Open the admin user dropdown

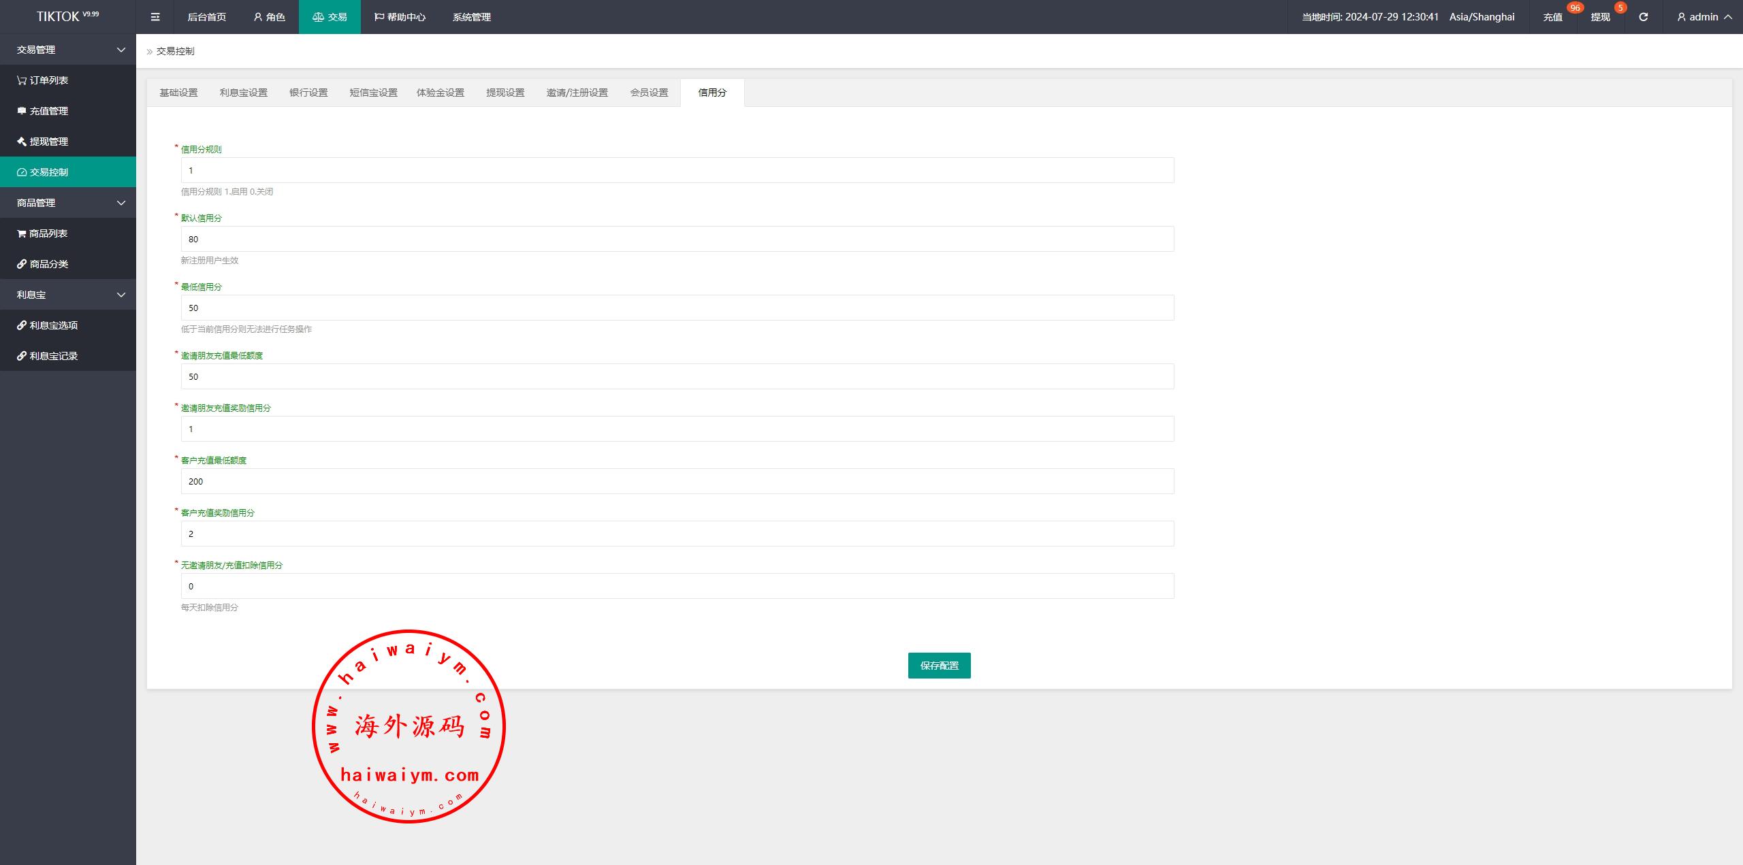pos(1704,17)
